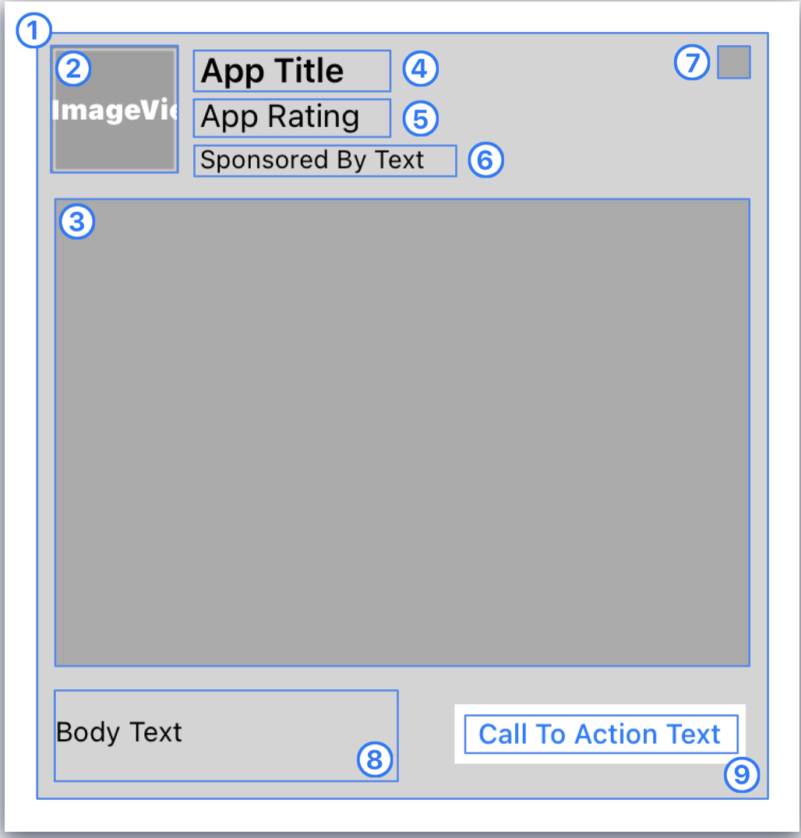This screenshot has height=838, width=801.
Task: Click the circled number 7 marker
Action: (x=691, y=62)
